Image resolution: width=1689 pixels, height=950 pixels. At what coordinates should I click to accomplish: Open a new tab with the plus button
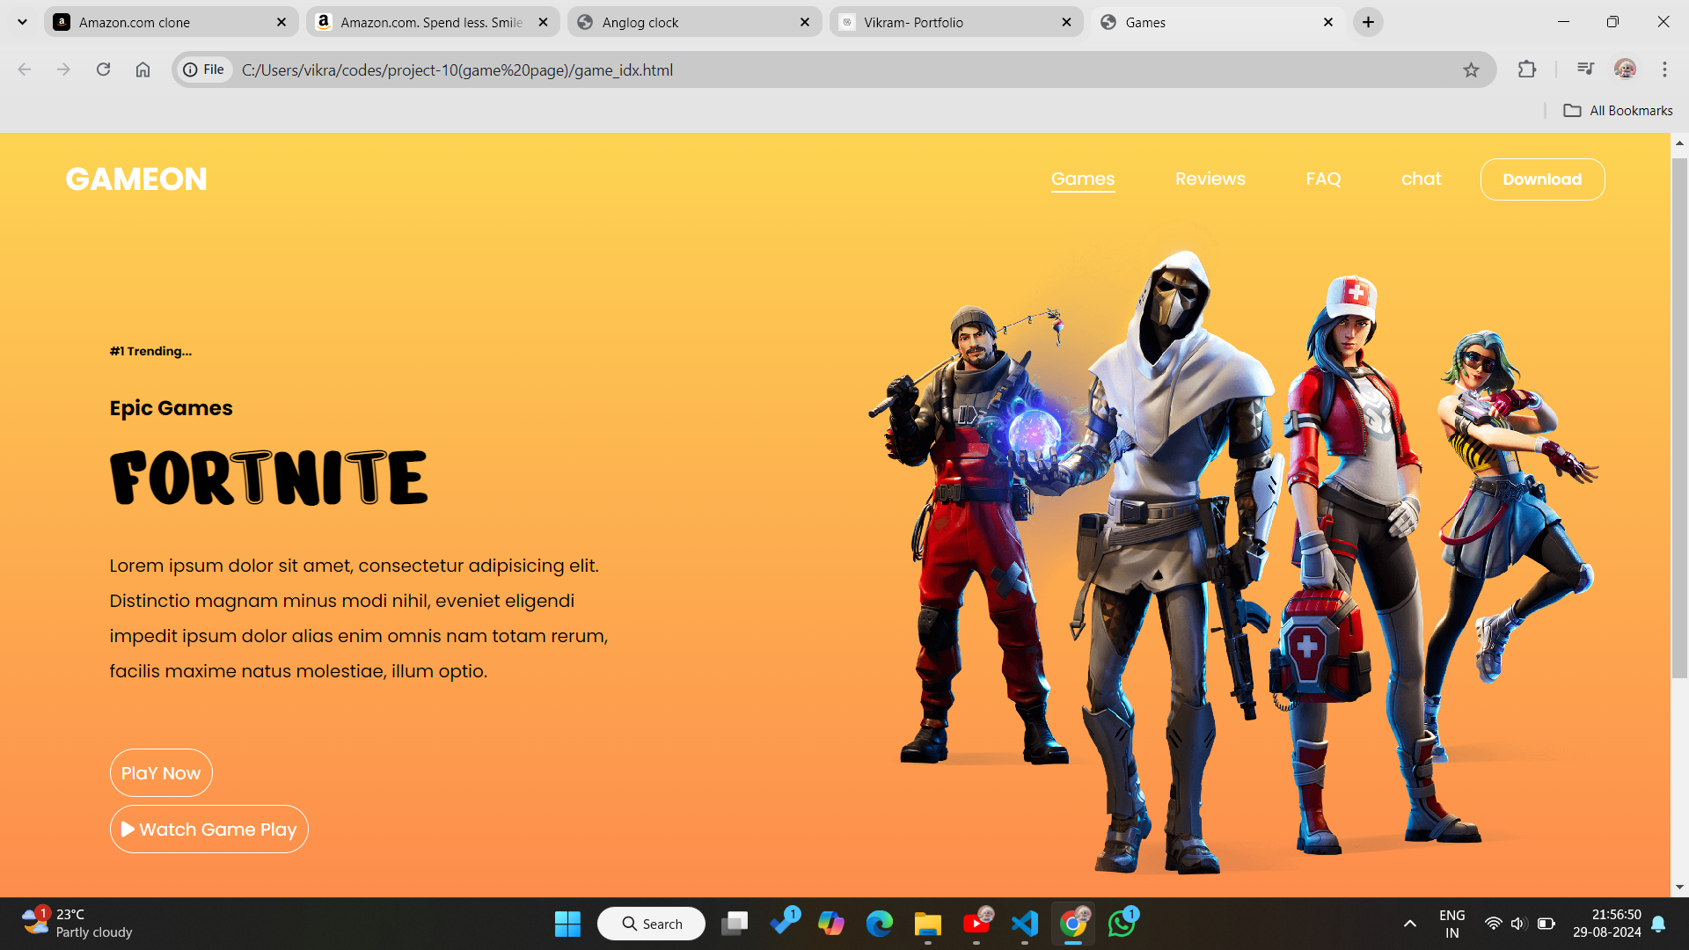pyautogui.click(x=1368, y=22)
